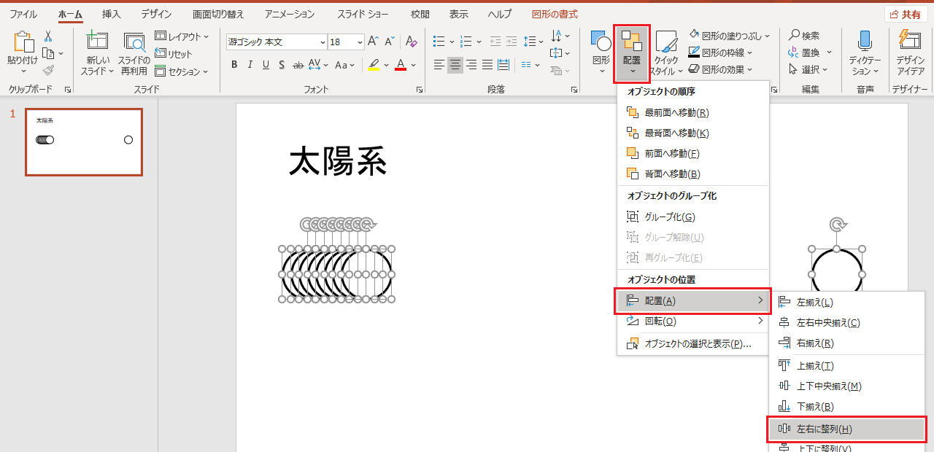Click the 図形の枠線 (Shape Outline) icon
Image resolution: width=934 pixels, height=452 pixels.
(692, 52)
